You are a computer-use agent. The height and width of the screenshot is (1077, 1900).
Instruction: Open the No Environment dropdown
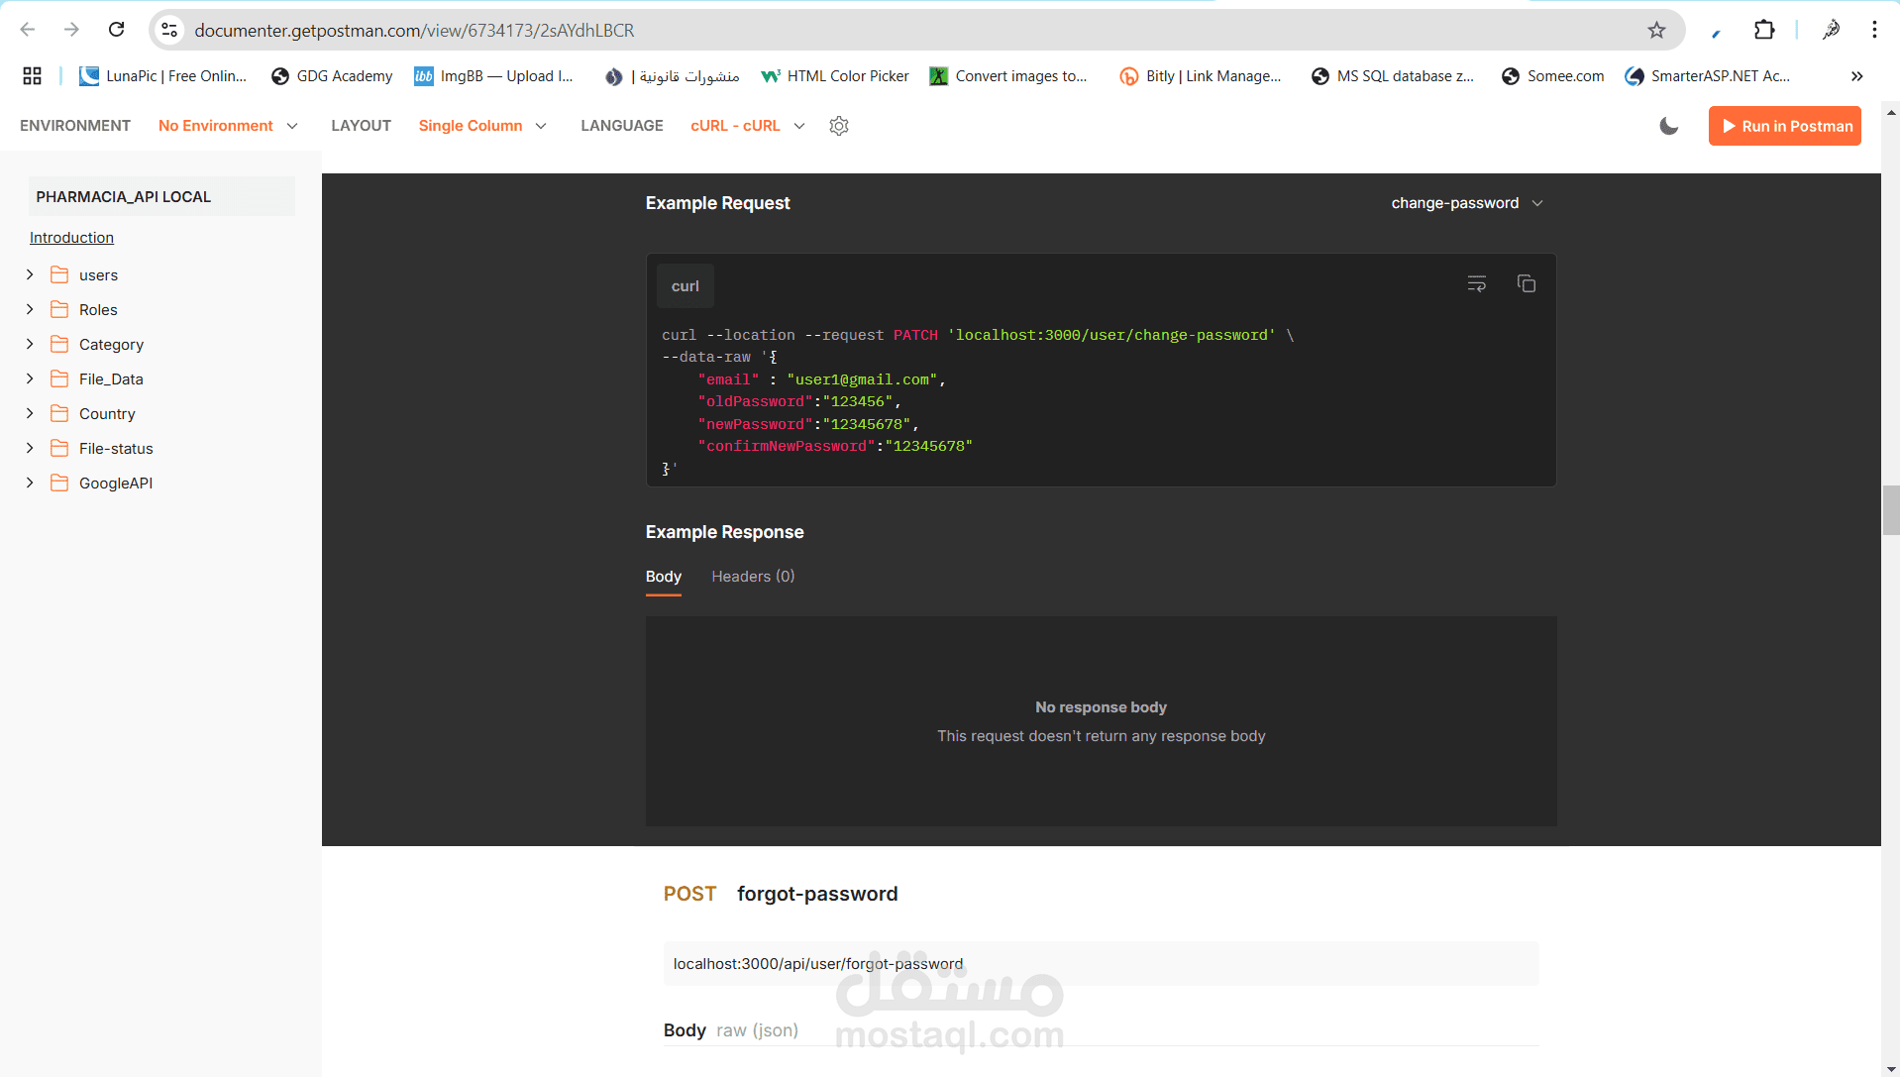tap(228, 126)
